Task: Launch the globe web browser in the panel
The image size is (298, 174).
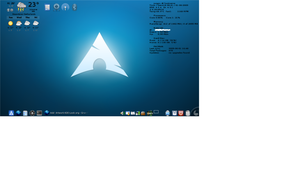Action: [x=18, y=113]
